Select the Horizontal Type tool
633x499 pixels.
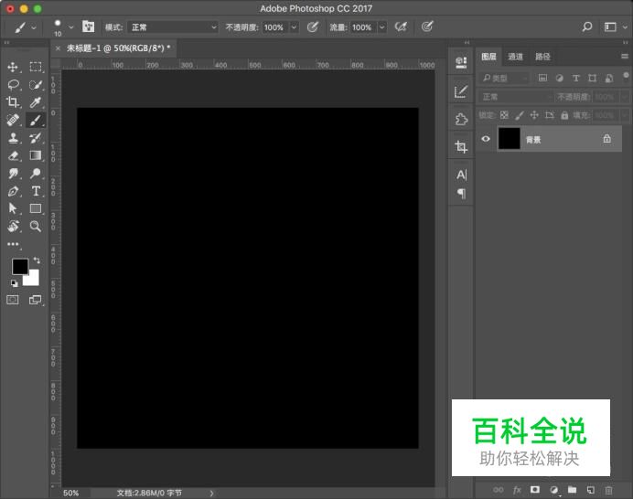pos(36,191)
